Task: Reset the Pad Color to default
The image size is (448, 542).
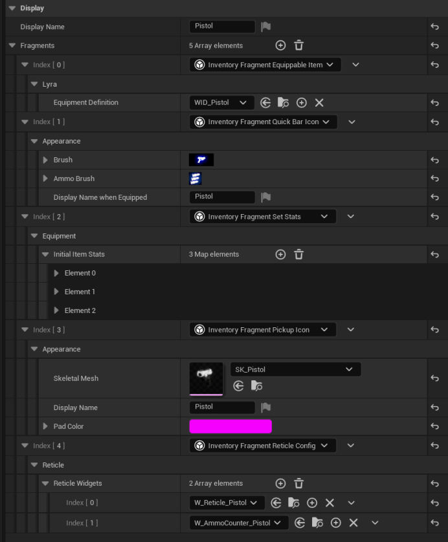Action: point(434,427)
